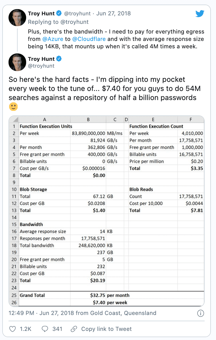Click the 341 replies count
The width and height of the screenshot is (216, 340).
coord(57,329)
